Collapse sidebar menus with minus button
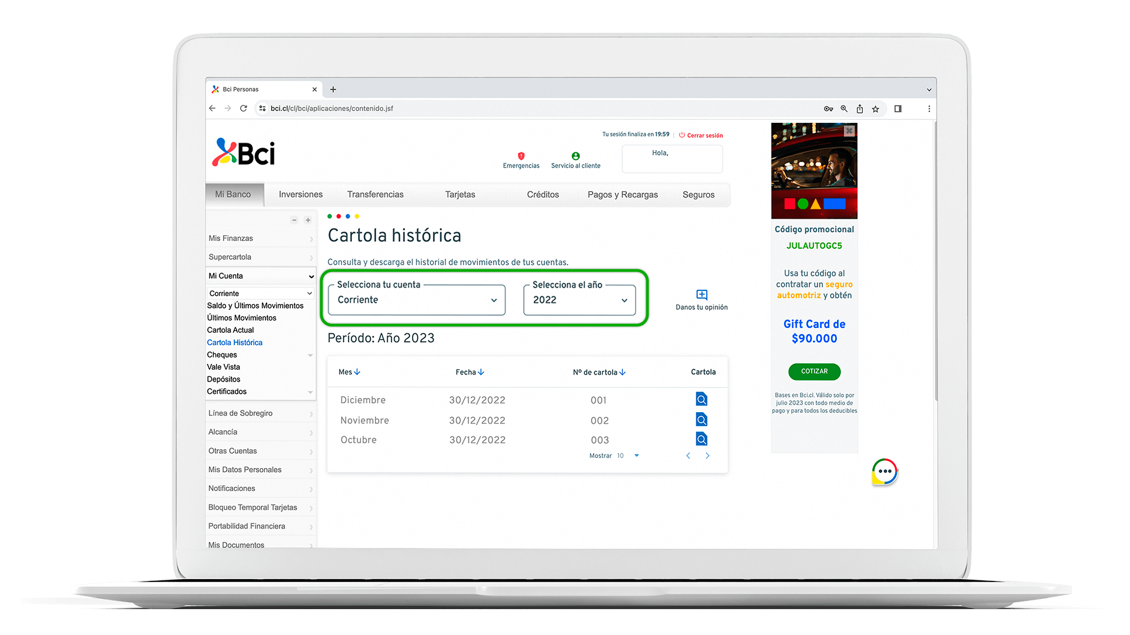The height and width of the screenshot is (635, 1130). [x=294, y=220]
